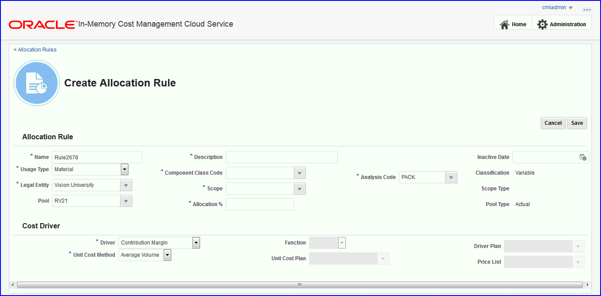Click the Classification value Variable
This screenshot has height=296, width=601.
pos(525,173)
